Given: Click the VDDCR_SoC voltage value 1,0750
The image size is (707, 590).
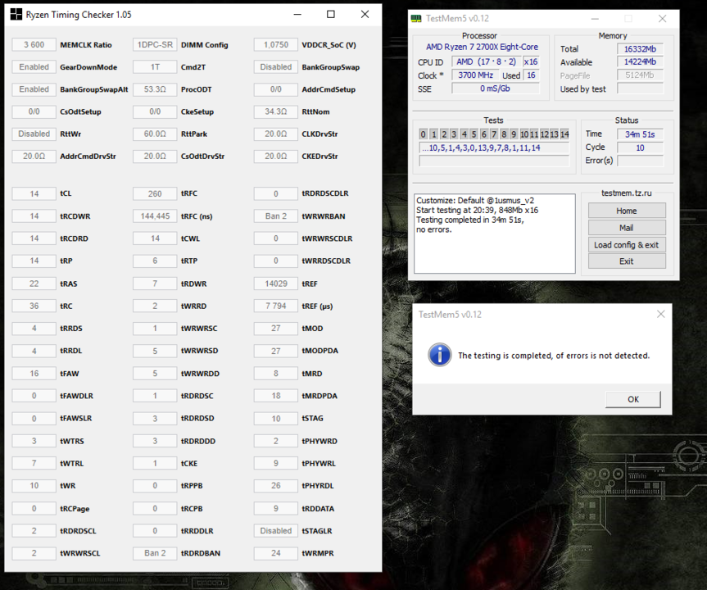Looking at the screenshot, I should [276, 44].
